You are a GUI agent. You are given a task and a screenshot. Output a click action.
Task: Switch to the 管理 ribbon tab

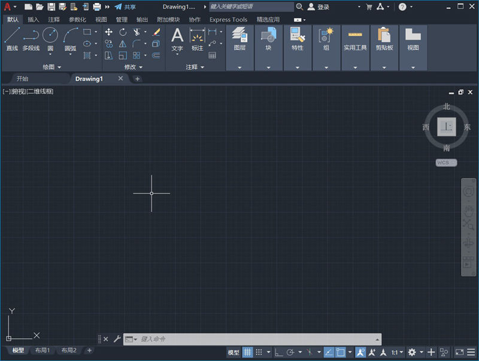122,20
